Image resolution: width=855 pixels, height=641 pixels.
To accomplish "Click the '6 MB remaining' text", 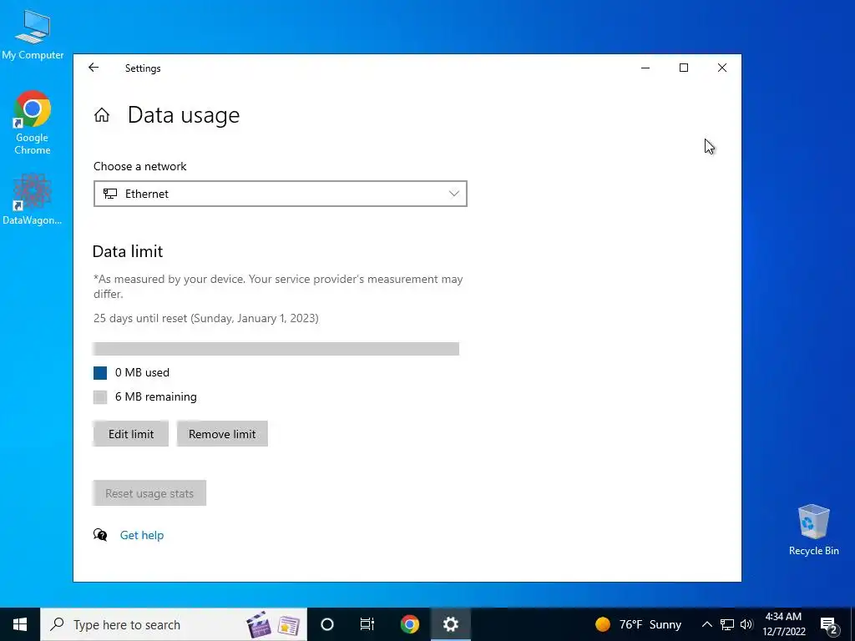I will click(156, 396).
